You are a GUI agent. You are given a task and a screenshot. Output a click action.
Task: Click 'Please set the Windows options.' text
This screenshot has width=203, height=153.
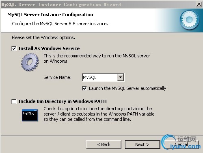(x=43, y=37)
